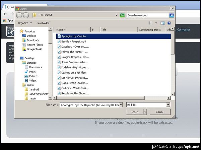Click the audio cutter scissors logo
Image resolution: width=201 pixels, height=150 pixels.
coord(10,31)
